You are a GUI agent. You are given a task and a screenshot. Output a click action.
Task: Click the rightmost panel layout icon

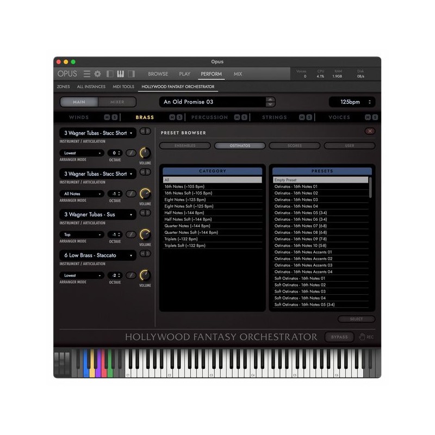pos(131,73)
